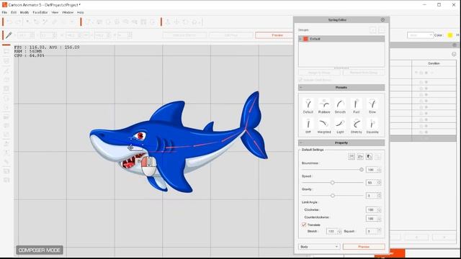Click the round icon below right panel header

(x=454, y=54)
